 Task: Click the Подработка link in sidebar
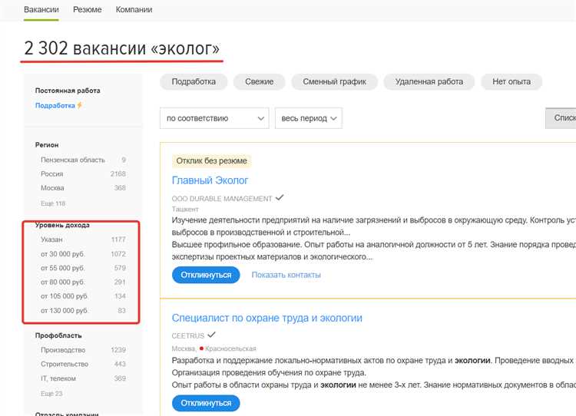coord(55,105)
